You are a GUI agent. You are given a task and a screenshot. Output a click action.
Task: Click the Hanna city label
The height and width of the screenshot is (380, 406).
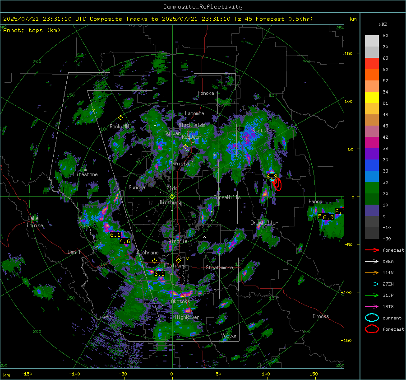[x=315, y=202]
